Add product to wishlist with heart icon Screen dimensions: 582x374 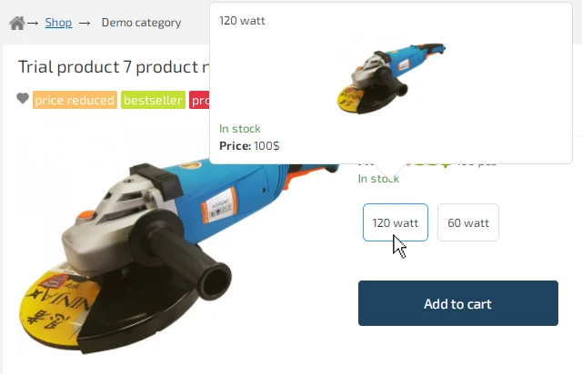pos(23,99)
